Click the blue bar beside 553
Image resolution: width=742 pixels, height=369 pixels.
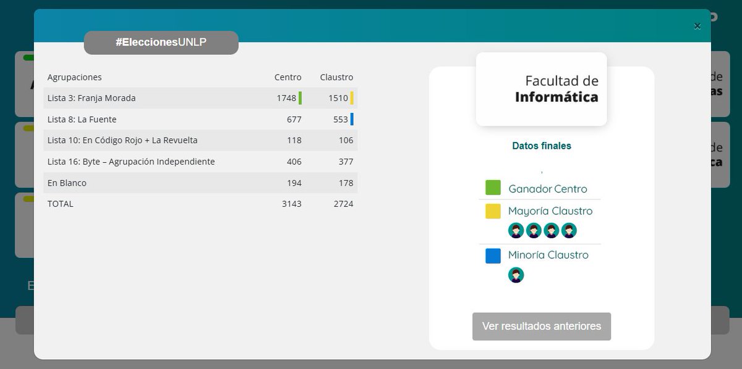pos(352,119)
